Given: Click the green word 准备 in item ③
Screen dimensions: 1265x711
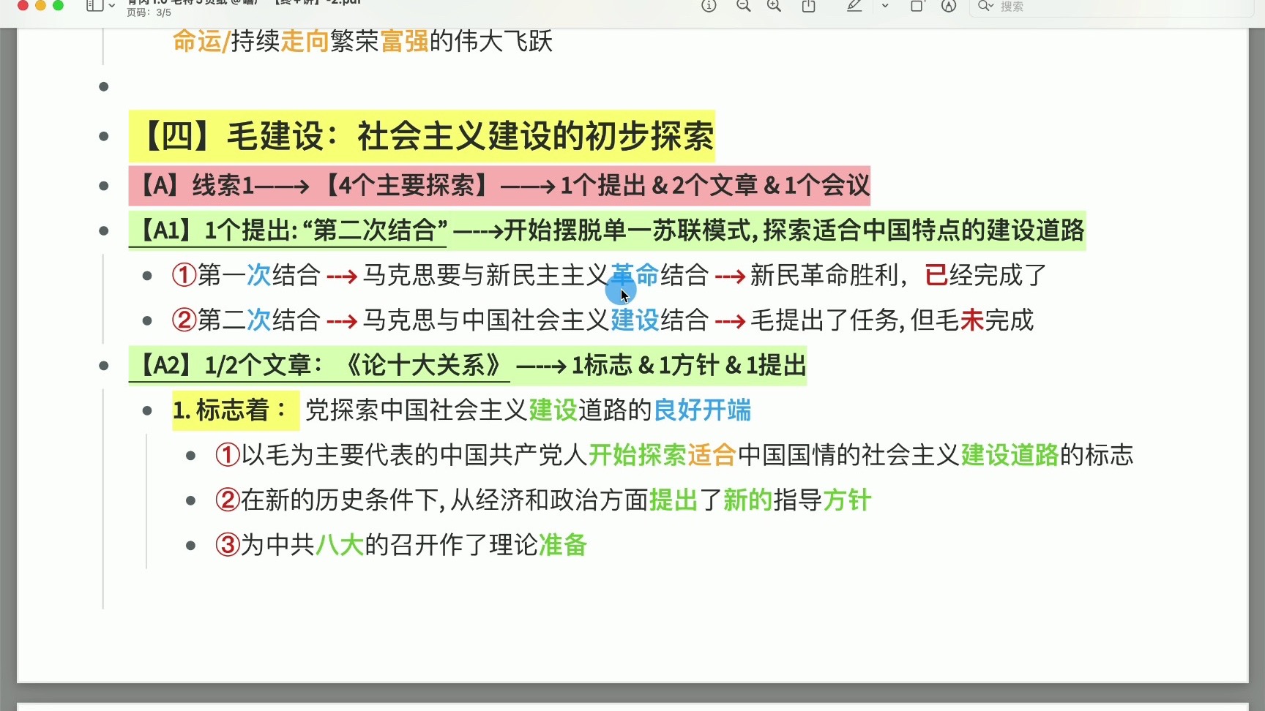Looking at the screenshot, I should [x=563, y=545].
